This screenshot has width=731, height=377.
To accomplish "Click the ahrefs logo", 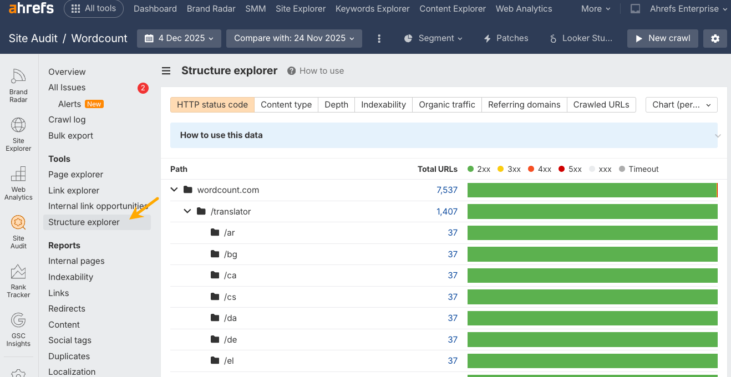I will [32, 8].
